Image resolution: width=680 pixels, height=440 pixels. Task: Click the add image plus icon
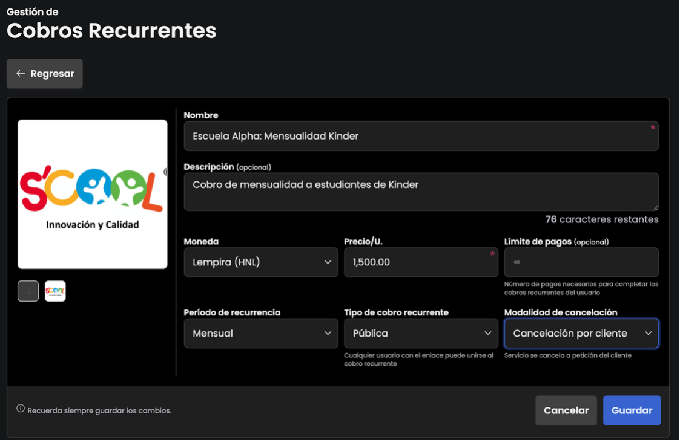[x=28, y=291]
